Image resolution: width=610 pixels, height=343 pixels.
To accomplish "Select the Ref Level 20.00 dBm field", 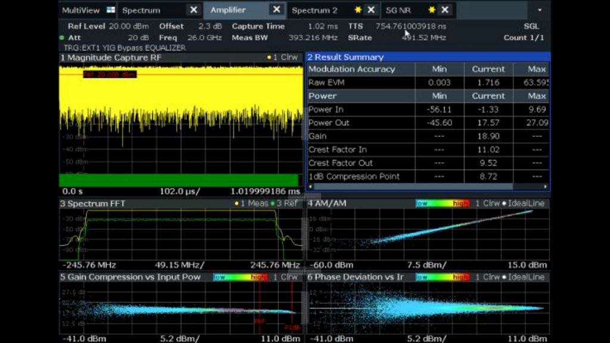I will (110, 26).
